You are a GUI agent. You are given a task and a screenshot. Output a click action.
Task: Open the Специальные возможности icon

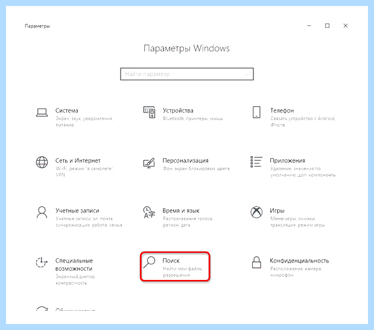tap(42, 262)
